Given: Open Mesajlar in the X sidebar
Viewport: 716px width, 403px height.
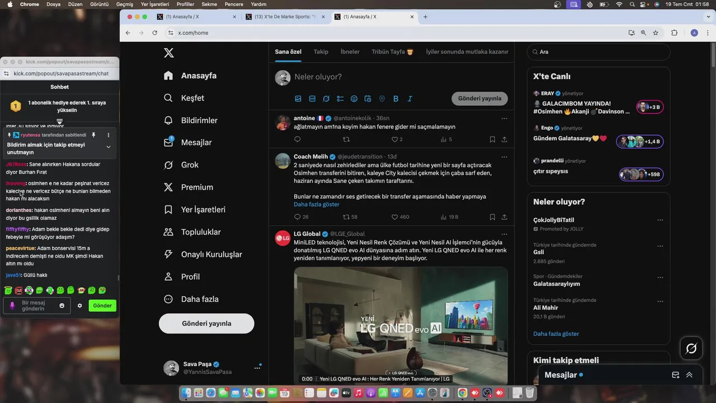Looking at the screenshot, I should click(187, 143).
